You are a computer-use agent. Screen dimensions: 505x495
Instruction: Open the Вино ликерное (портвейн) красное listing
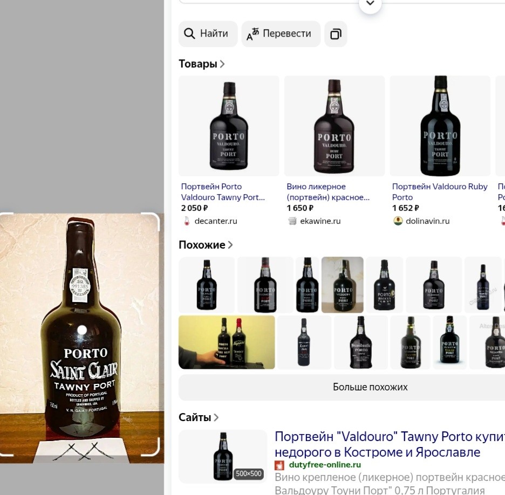[x=328, y=192]
